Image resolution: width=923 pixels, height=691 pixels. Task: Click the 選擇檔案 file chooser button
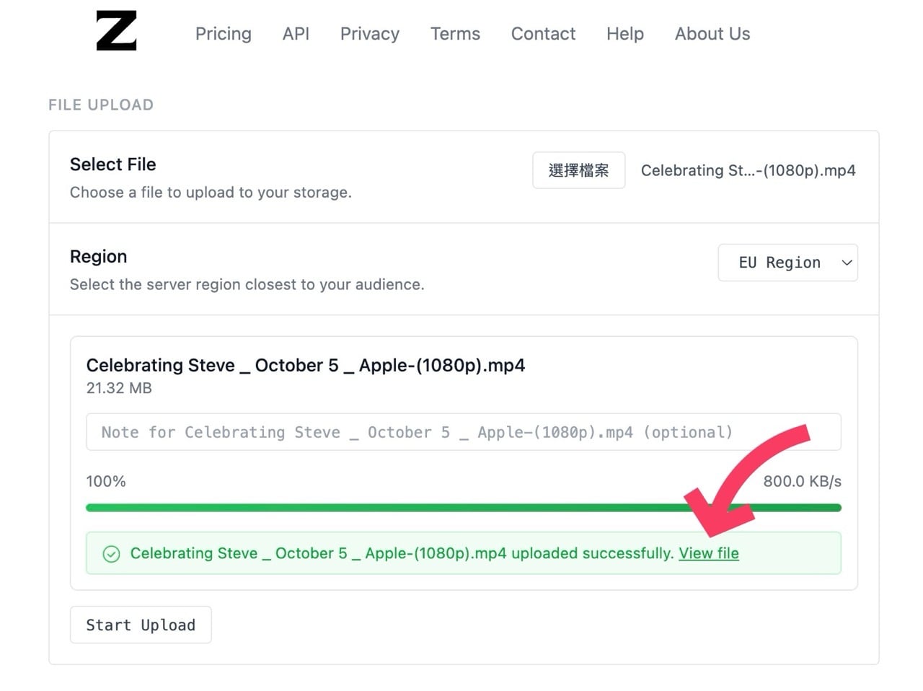coord(578,170)
